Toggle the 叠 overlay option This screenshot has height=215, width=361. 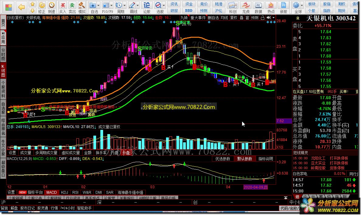(x=241, y=18)
